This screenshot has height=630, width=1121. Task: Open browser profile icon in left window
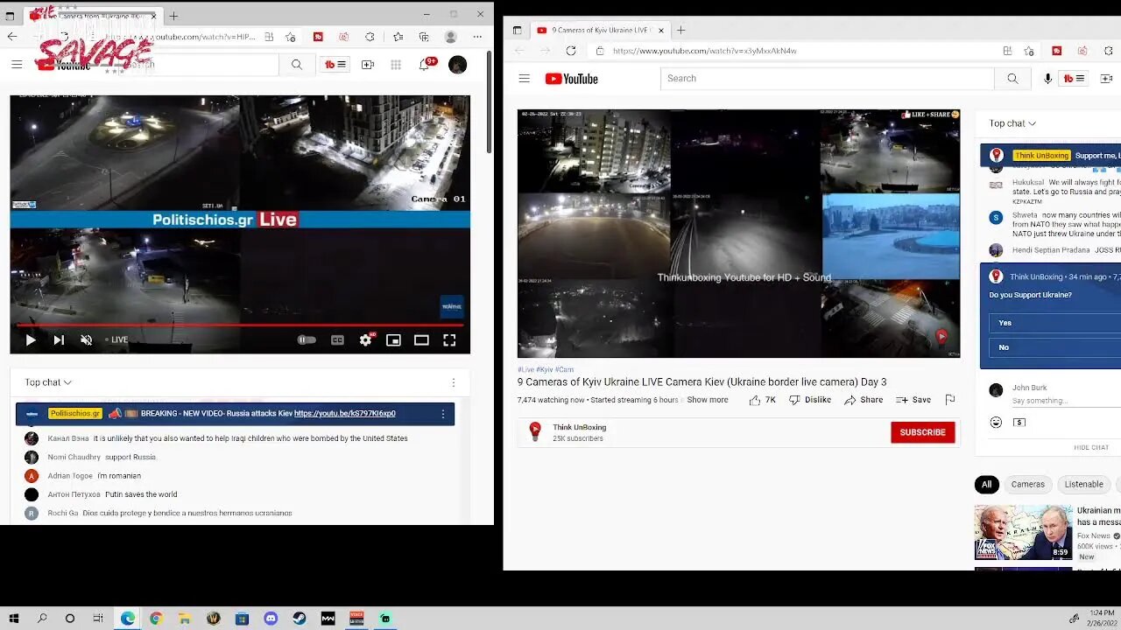[x=451, y=37]
